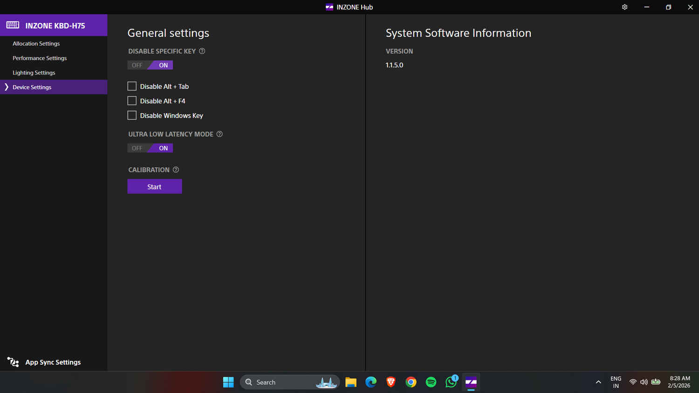The width and height of the screenshot is (699, 393).
Task: Click the INZONE KBD-H75 keyboard icon
Action: coord(13,25)
